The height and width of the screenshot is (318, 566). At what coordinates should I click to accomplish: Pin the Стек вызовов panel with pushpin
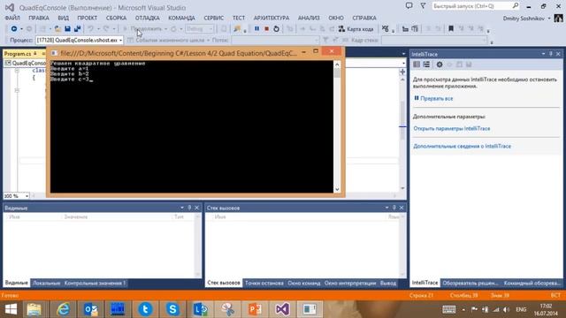point(394,208)
